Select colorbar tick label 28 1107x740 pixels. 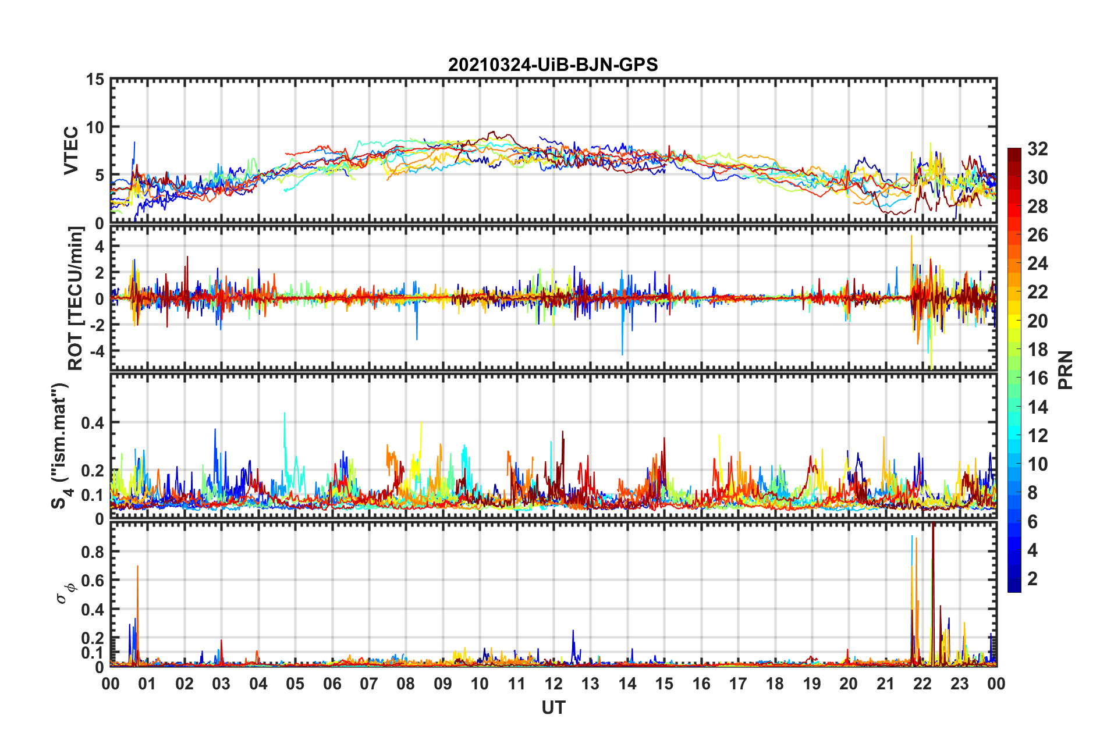coord(1038,207)
